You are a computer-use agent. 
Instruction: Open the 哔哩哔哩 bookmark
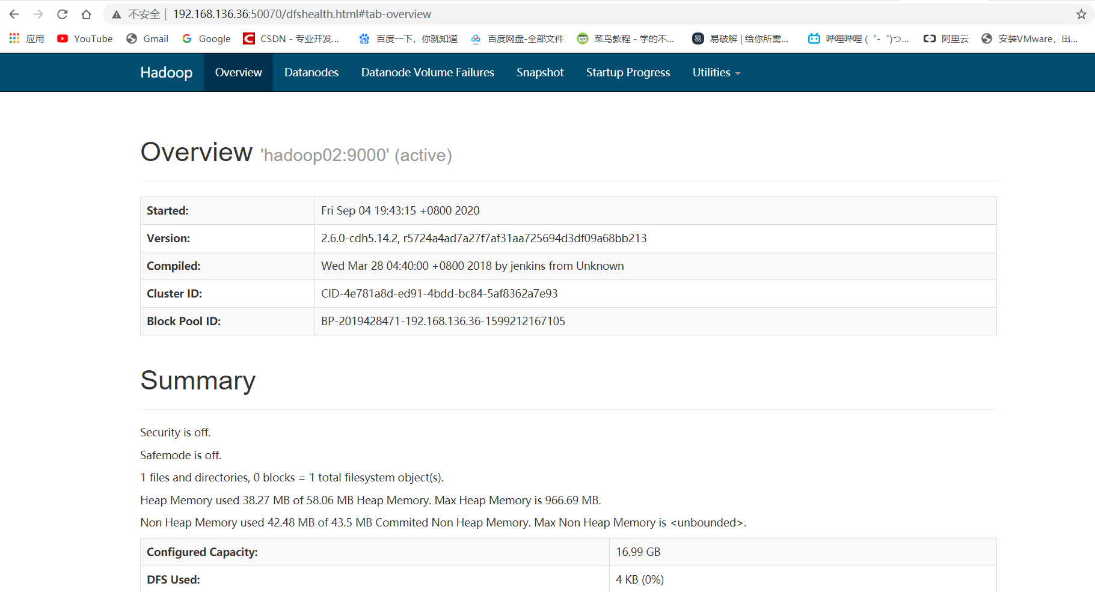859,38
